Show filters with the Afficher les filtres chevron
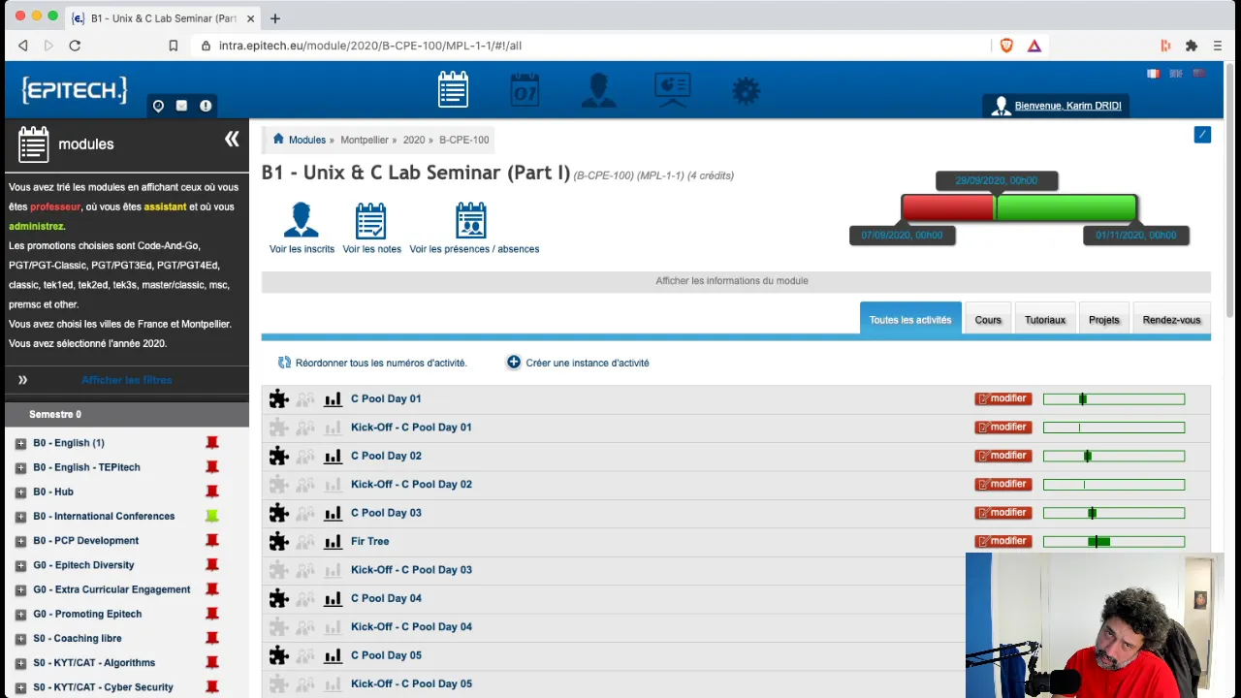1241x698 pixels. (x=22, y=380)
